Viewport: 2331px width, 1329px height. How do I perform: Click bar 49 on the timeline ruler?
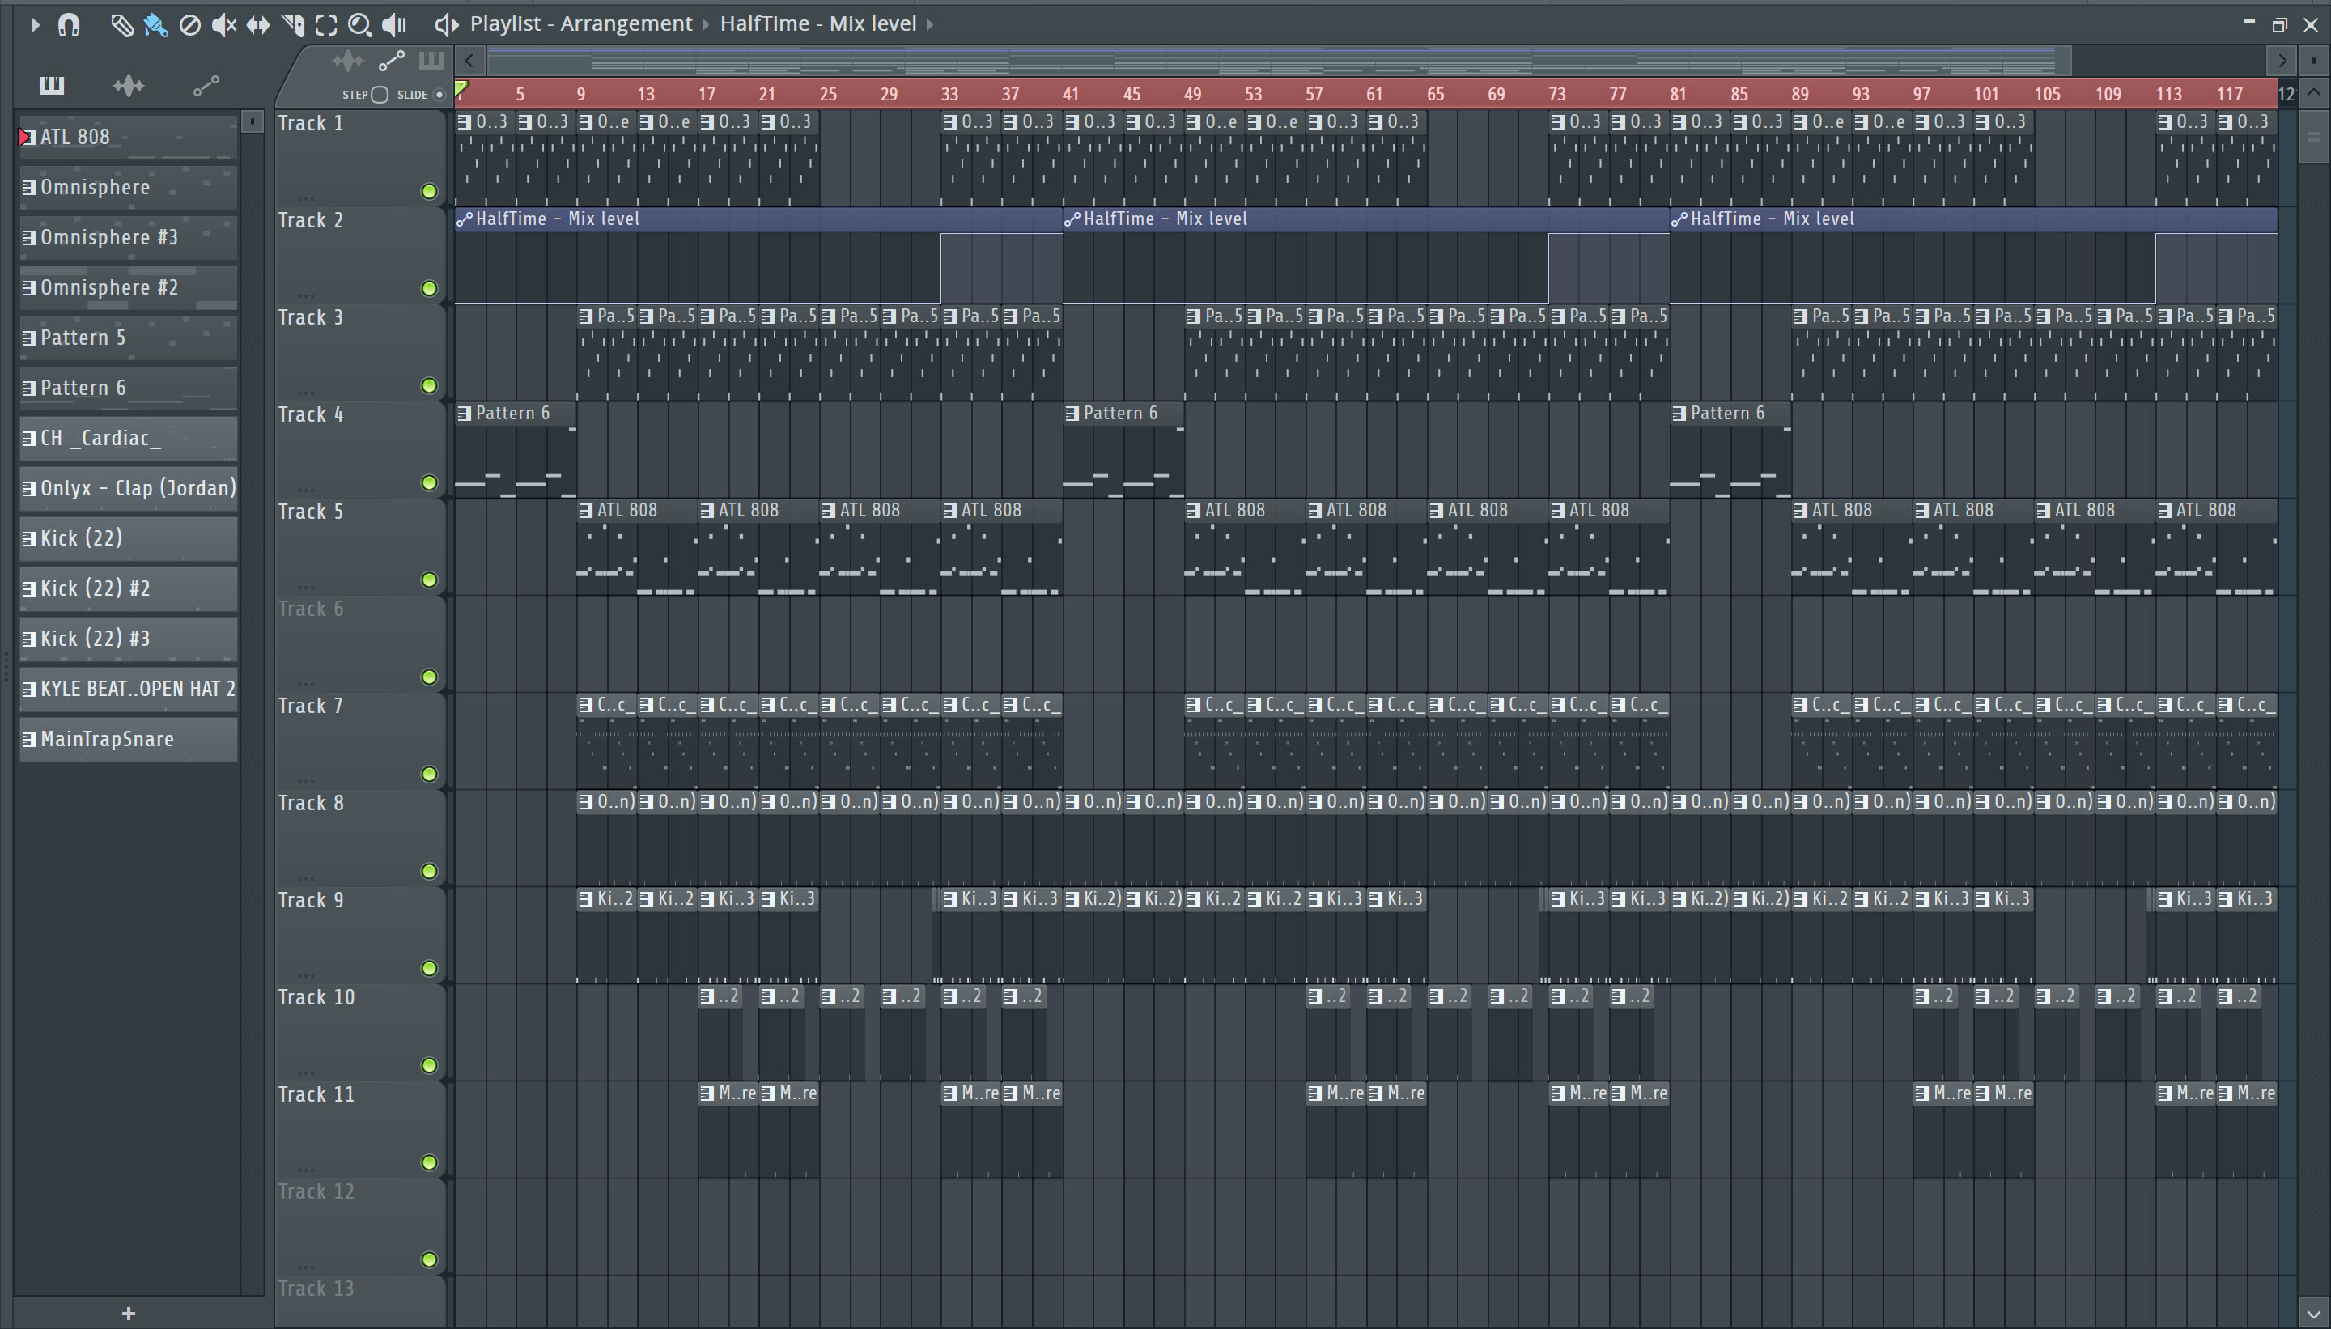[x=1192, y=94]
